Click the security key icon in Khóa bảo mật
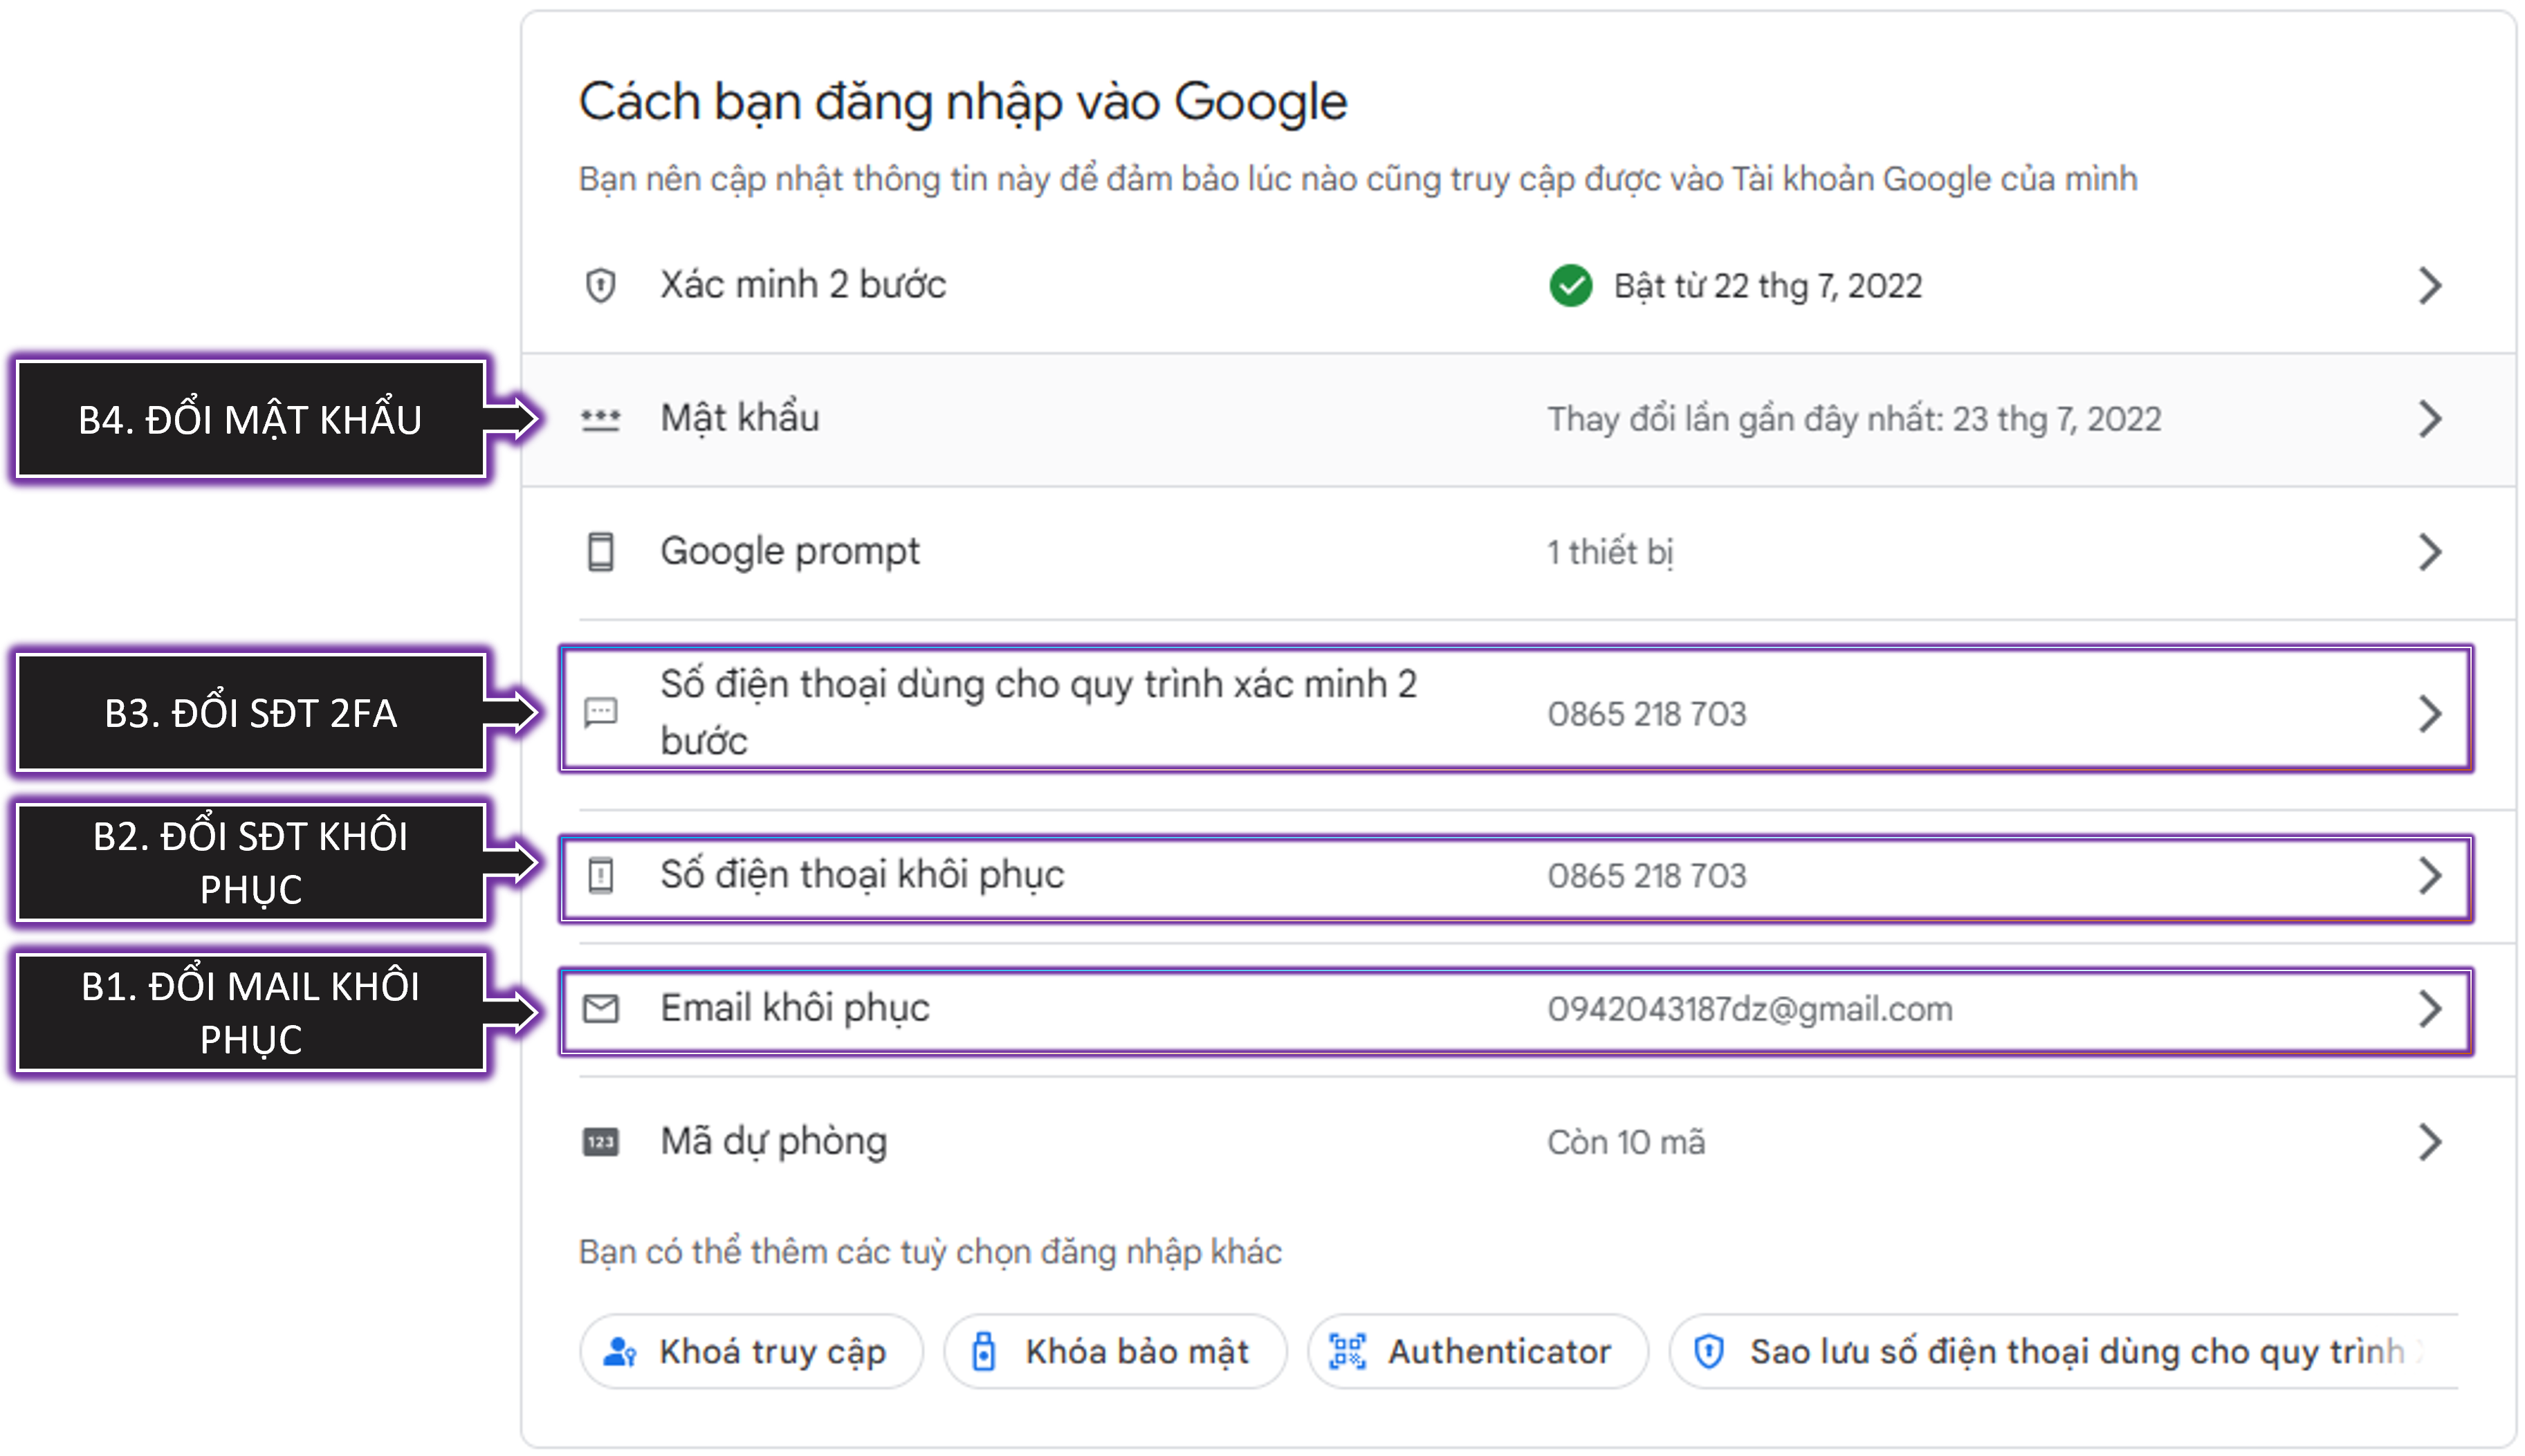 pos(984,1352)
